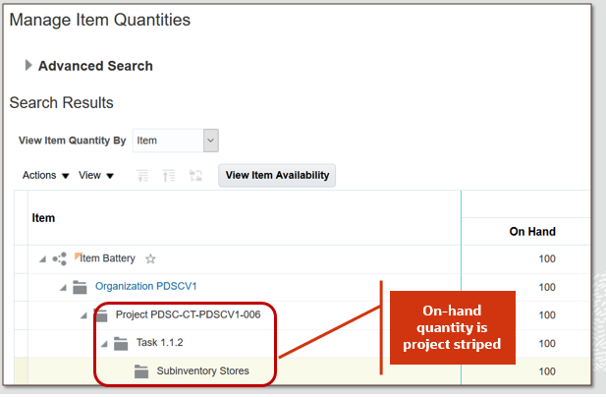Click the item structure icon beside Item Battery

tap(59, 259)
